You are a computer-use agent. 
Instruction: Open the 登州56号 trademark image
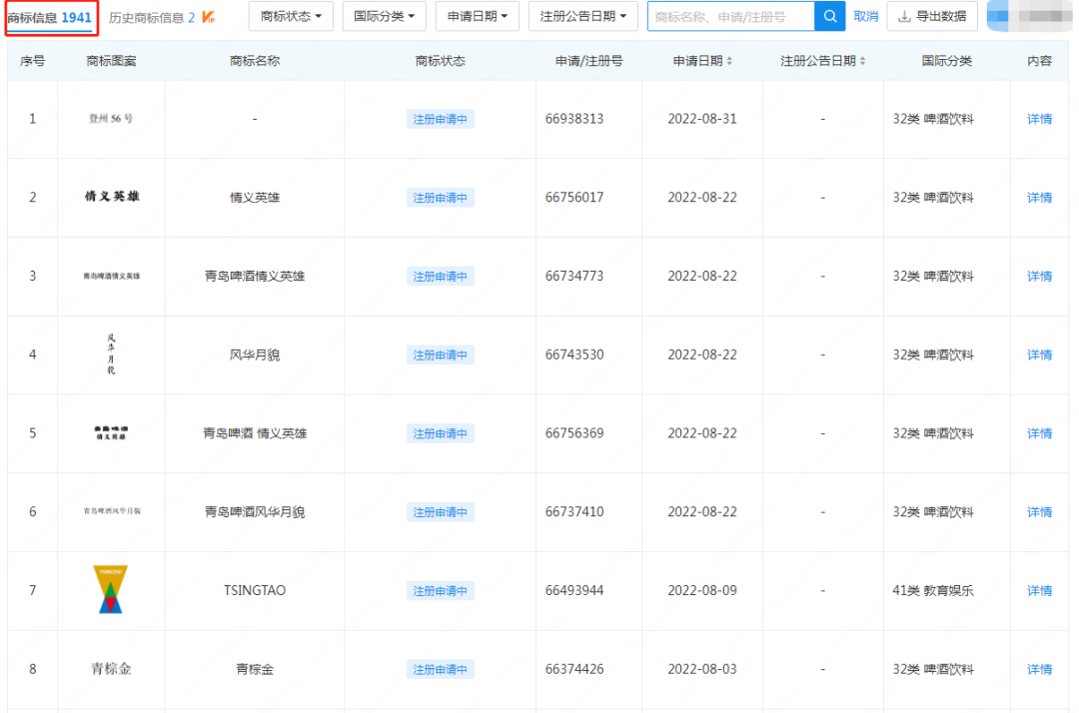point(111,118)
